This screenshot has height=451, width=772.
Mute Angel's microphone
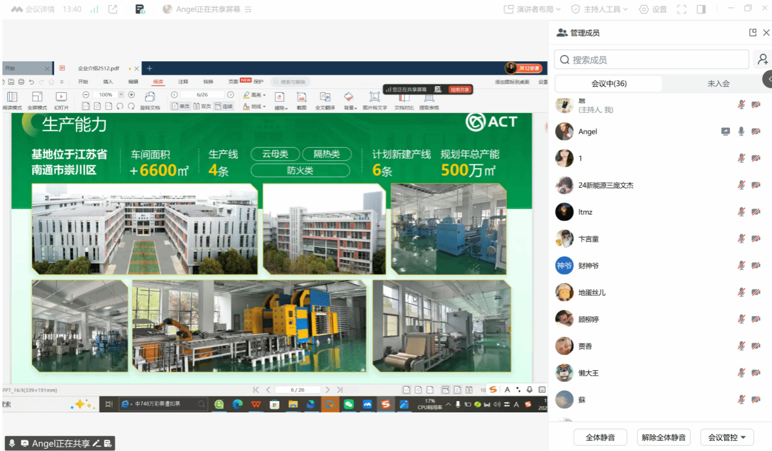[741, 131]
